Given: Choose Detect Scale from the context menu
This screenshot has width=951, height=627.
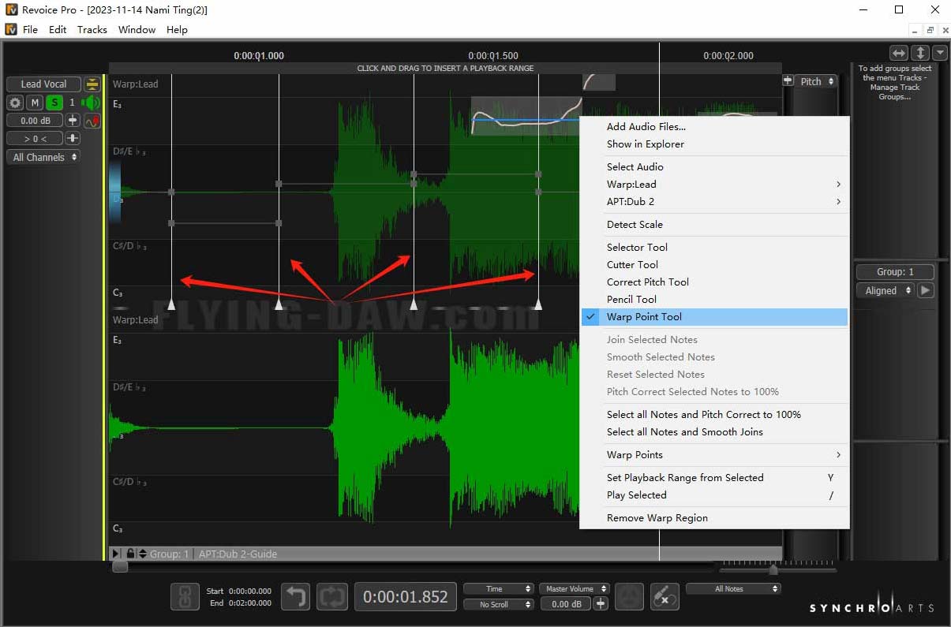Looking at the screenshot, I should [x=714, y=225].
